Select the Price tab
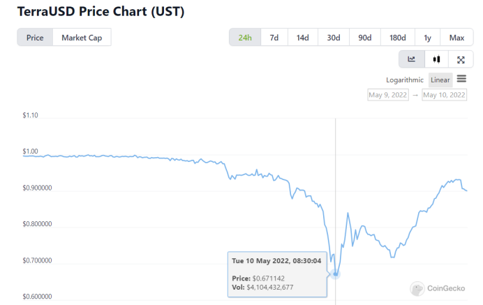 point(35,38)
